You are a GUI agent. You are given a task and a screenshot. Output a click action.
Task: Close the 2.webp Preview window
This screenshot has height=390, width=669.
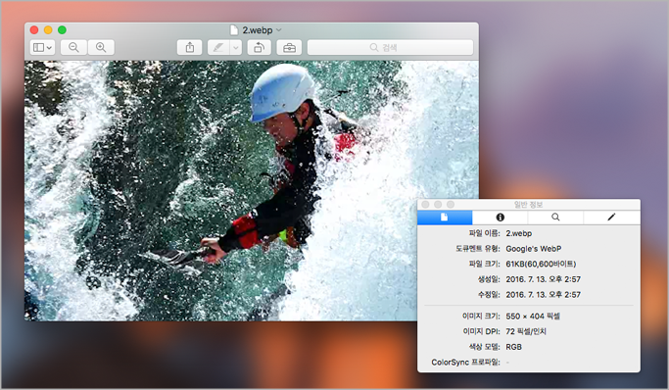pyautogui.click(x=34, y=29)
